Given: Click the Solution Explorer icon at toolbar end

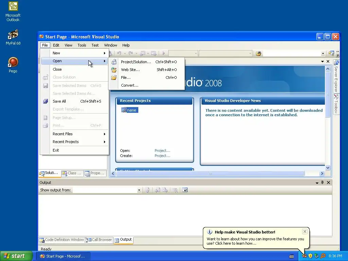Looking at the screenshot, I should point(331,53).
